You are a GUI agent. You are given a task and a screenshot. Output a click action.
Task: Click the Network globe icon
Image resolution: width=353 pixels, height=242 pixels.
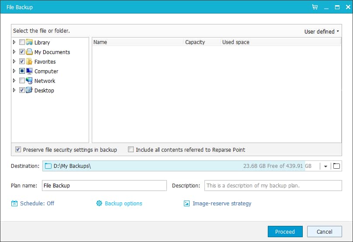pyautogui.click(x=29, y=81)
